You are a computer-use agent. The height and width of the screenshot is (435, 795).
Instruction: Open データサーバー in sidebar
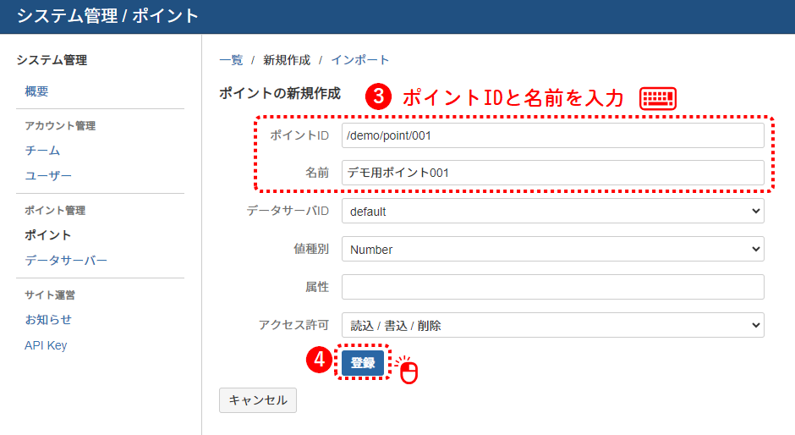tap(66, 261)
